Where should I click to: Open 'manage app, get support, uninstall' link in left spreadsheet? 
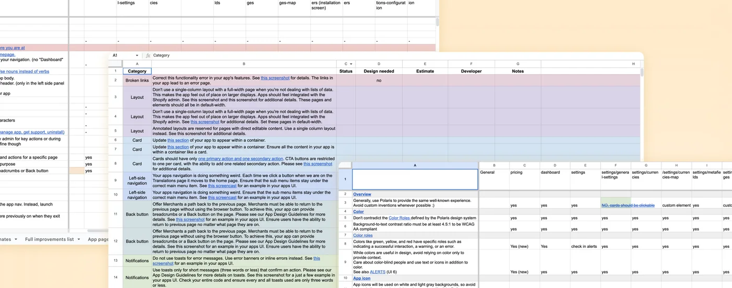(32, 132)
